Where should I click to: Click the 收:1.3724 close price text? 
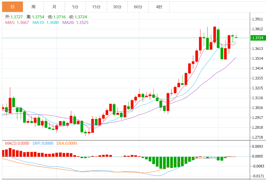pos(78,17)
